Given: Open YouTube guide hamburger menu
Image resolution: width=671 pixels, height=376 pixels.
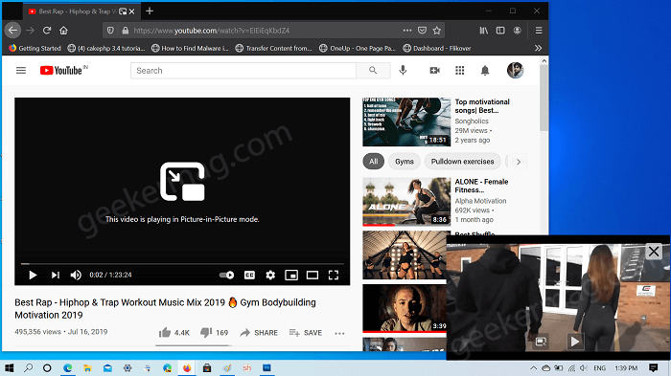Looking at the screenshot, I should [x=21, y=71].
